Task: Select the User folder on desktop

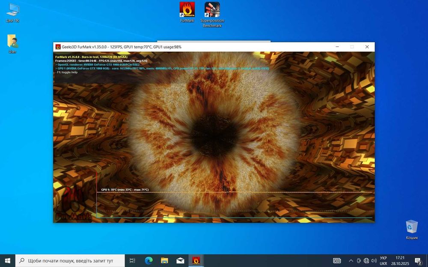Action: (x=12, y=44)
